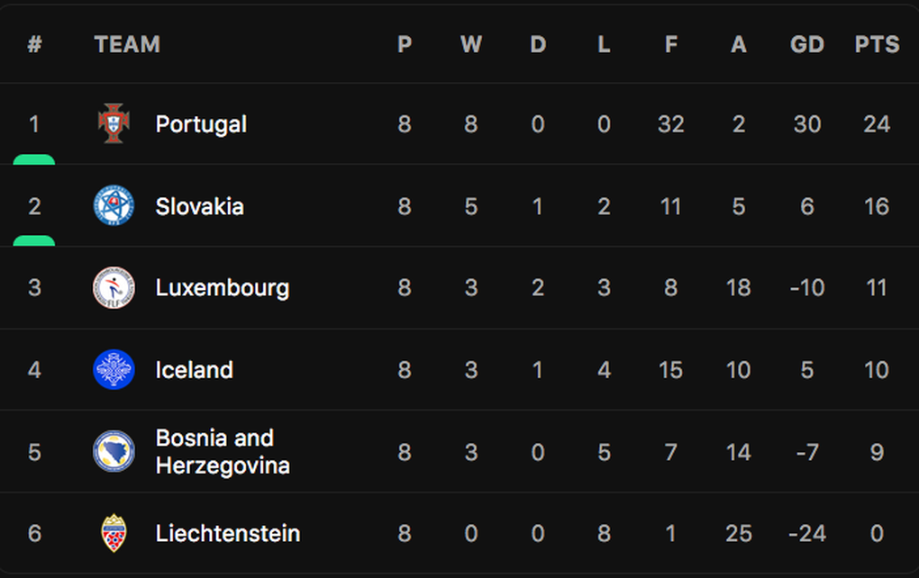919x578 pixels.
Task: Click the Iceland team badge
Action: (114, 370)
